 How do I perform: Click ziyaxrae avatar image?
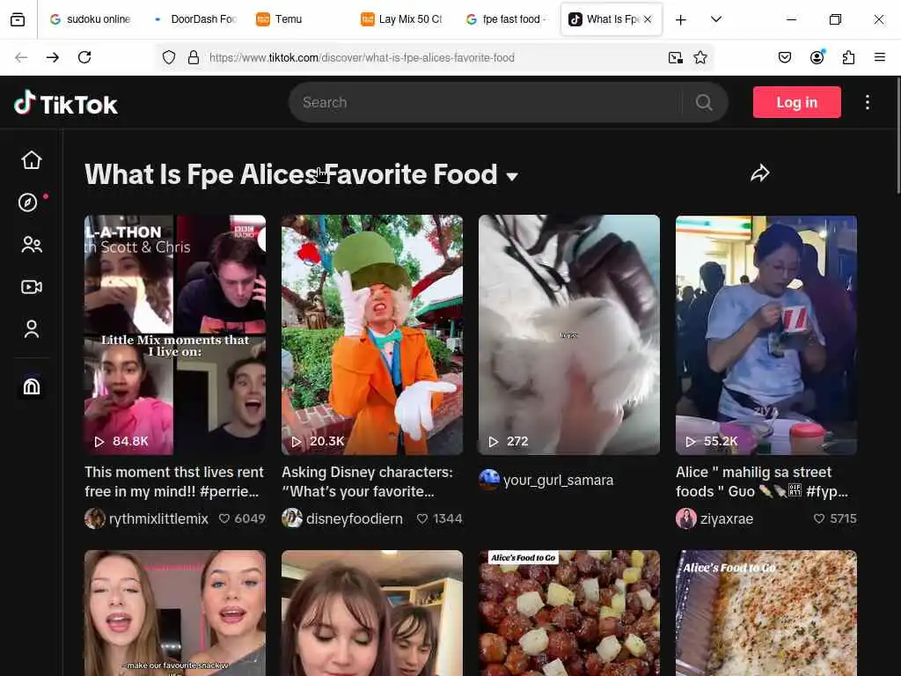click(x=686, y=518)
